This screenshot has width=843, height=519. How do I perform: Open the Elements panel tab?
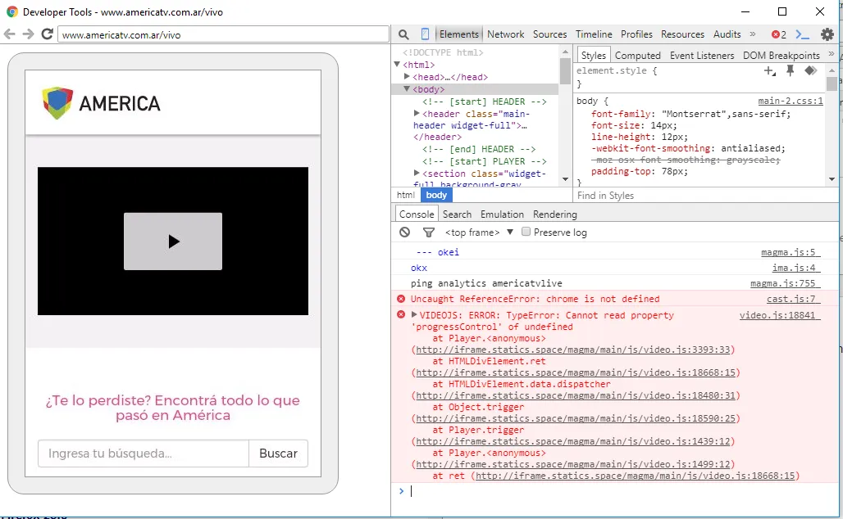(x=458, y=34)
